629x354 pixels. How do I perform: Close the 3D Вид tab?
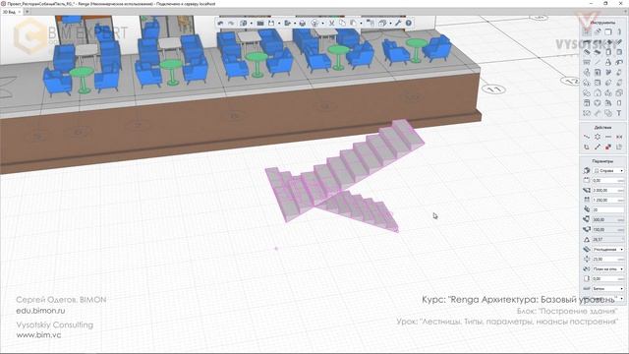[20, 12]
